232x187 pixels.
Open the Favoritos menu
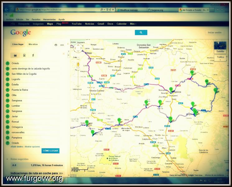pos(36,20)
